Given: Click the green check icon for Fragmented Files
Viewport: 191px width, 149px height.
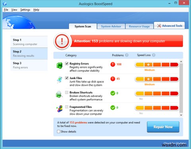Looking at the screenshot, I should (113, 108).
